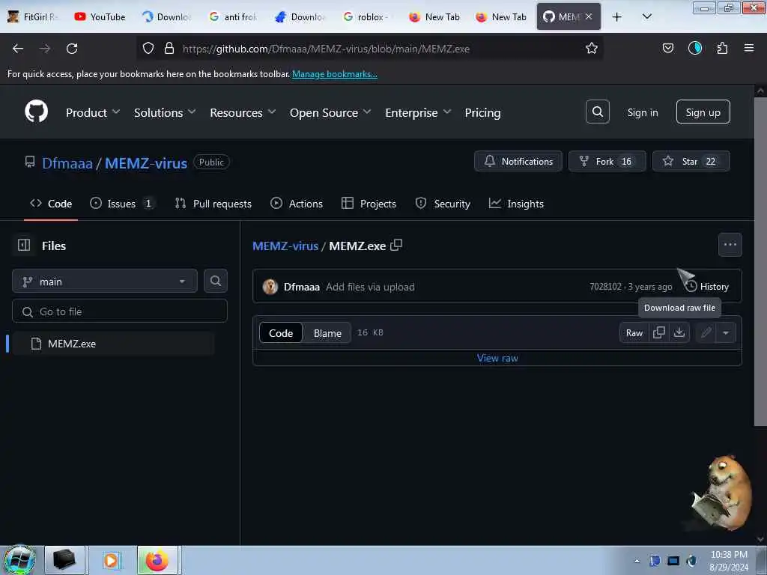Open the Insights repository tab
Screen dimensions: 767x575
tap(516, 204)
